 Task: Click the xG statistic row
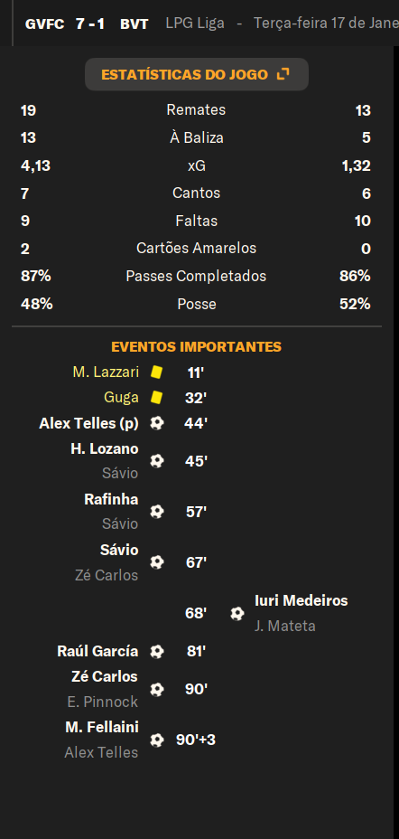pos(196,165)
